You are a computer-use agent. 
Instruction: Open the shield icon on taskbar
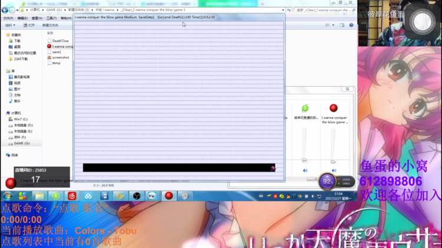tap(185, 196)
